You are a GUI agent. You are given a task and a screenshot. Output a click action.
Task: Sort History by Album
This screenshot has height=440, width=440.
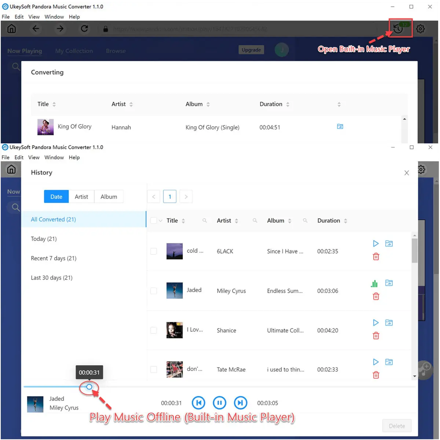tap(290, 221)
